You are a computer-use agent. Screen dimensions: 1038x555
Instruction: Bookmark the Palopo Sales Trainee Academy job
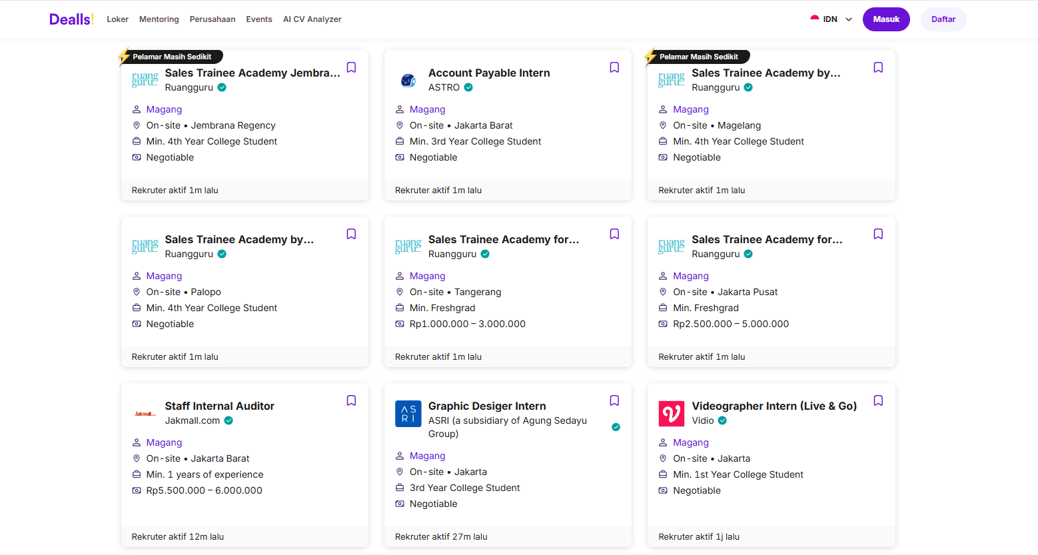pyautogui.click(x=351, y=234)
